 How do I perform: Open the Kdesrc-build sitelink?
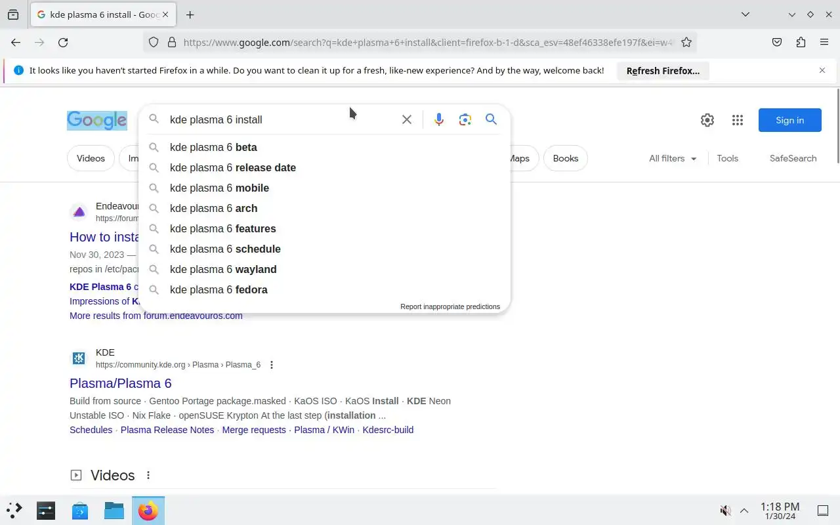tap(388, 430)
